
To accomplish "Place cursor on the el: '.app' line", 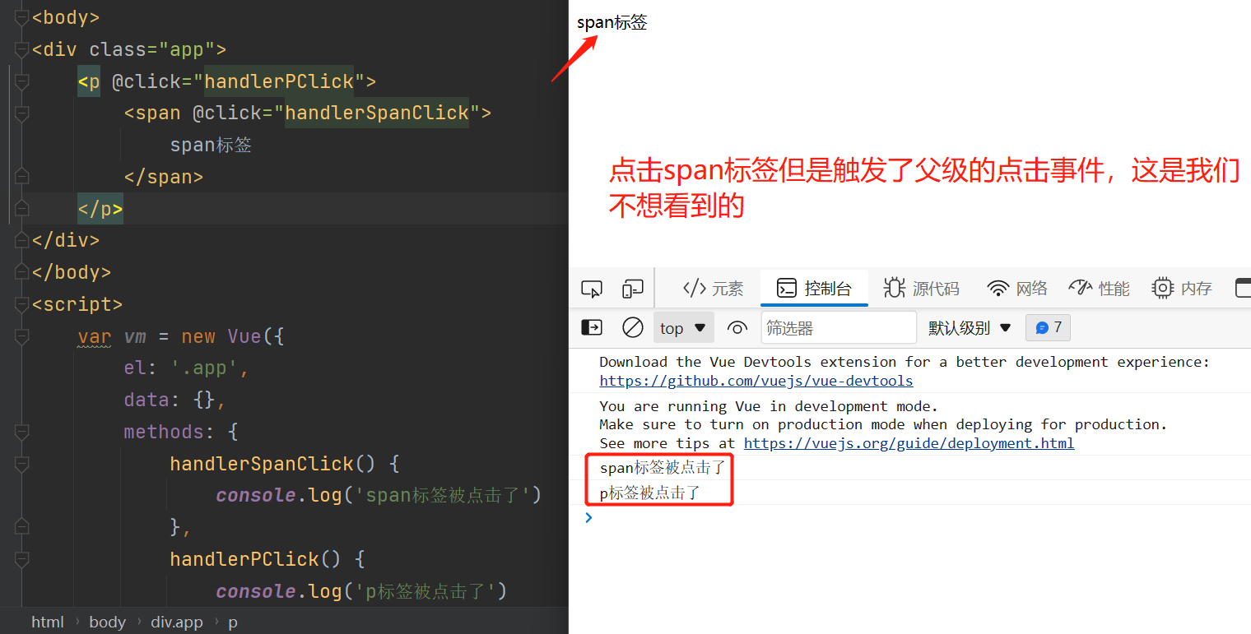I will (186, 368).
